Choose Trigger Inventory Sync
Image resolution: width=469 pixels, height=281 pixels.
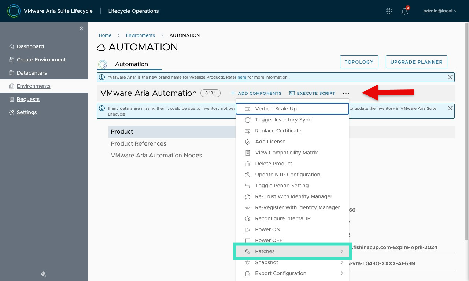[292, 120]
